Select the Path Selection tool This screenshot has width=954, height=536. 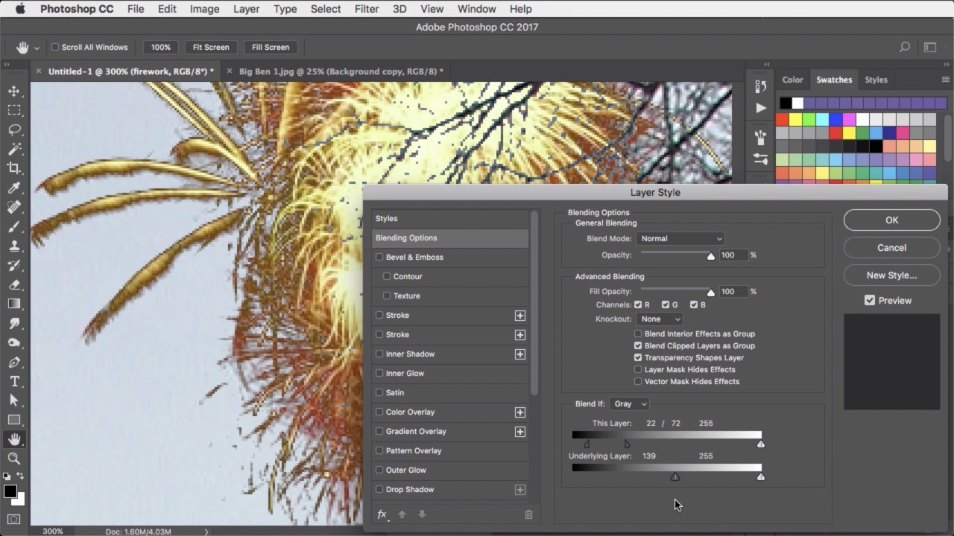click(x=14, y=401)
